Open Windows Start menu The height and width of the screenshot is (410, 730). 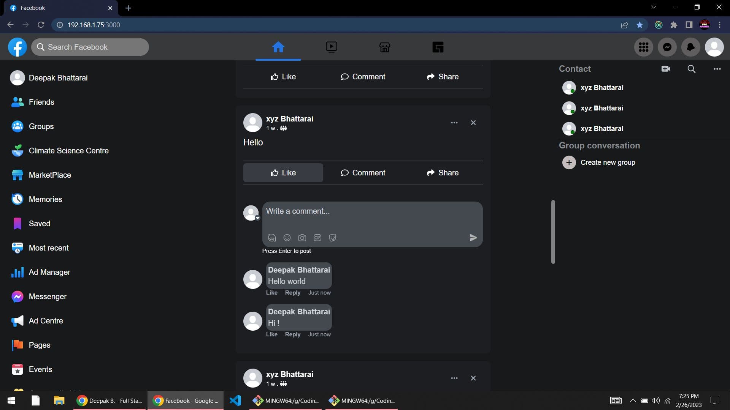coord(11,401)
